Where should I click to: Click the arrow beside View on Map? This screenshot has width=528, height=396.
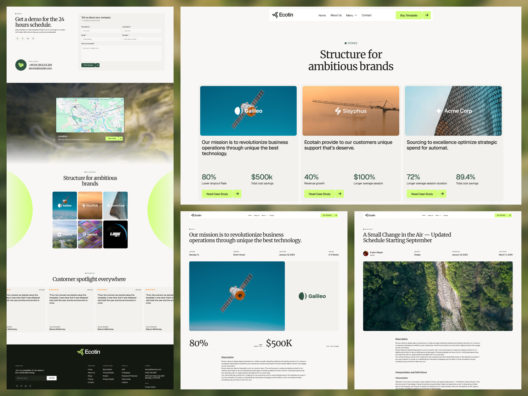(x=121, y=139)
